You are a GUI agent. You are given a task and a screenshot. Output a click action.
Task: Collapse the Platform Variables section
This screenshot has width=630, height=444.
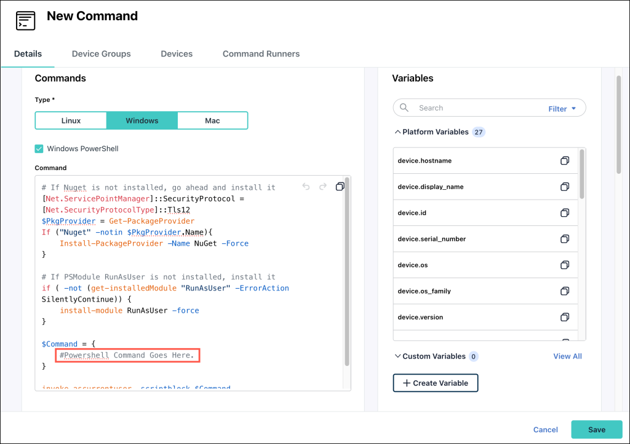[x=397, y=132]
